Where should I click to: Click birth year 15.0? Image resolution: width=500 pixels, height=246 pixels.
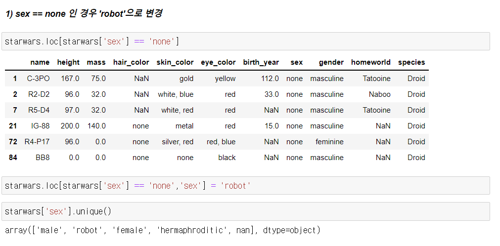pyautogui.click(x=272, y=126)
